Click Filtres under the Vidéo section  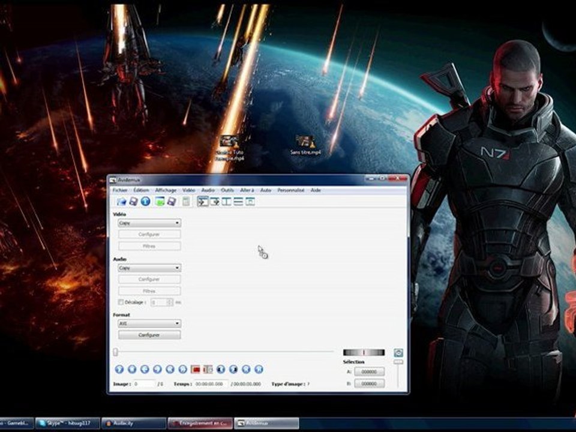pos(149,246)
